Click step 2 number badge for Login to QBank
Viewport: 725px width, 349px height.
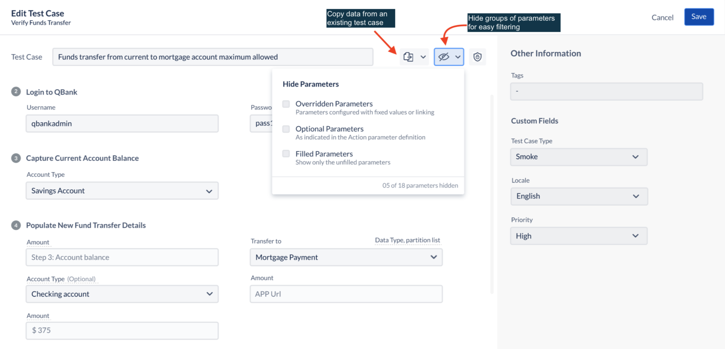point(16,91)
